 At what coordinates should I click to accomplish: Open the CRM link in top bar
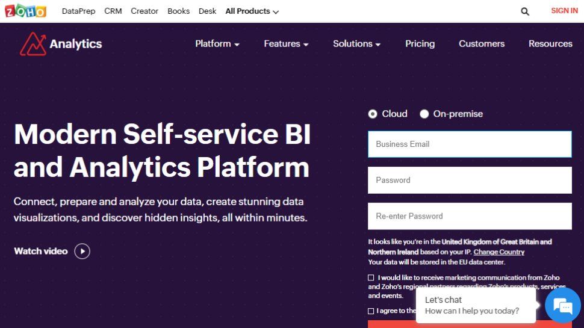coord(113,11)
